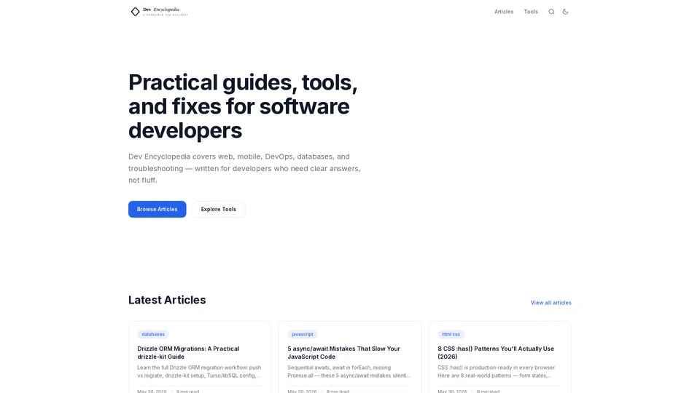Toggle dark mode with moon icon
The height and width of the screenshot is (393, 700).
[565, 12]
